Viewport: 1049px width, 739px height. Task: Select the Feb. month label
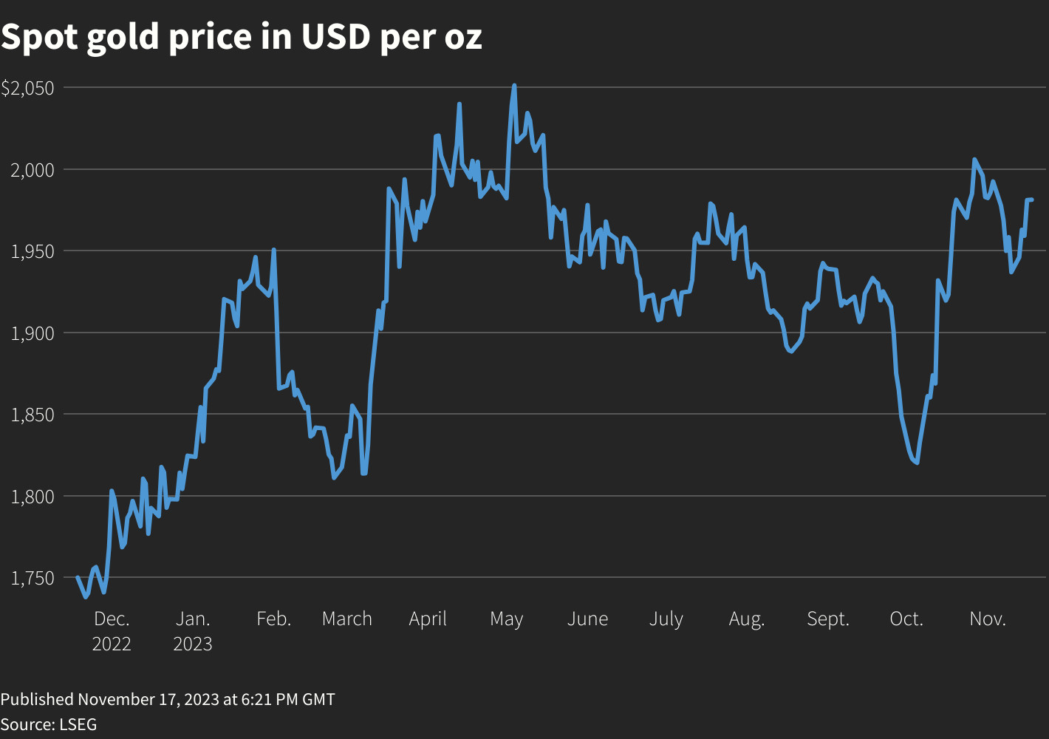274,619
